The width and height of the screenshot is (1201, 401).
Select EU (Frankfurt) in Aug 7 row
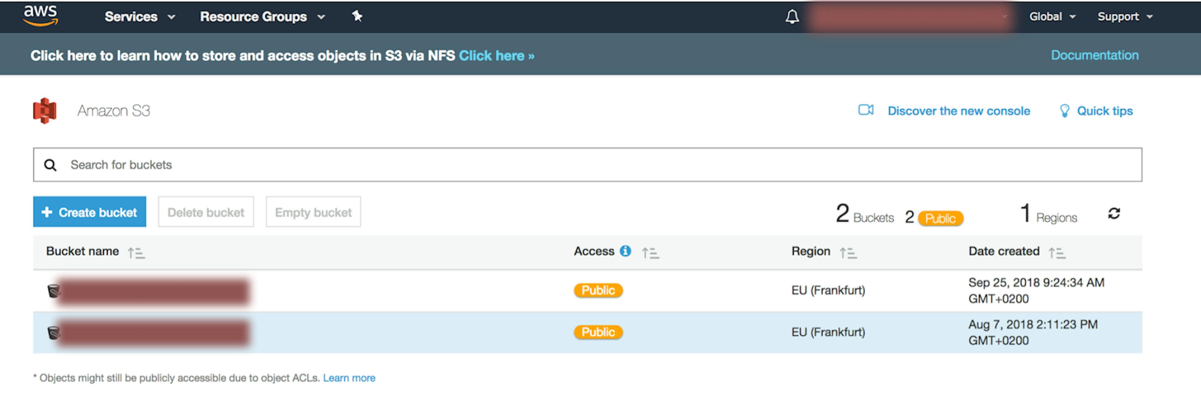828,333
